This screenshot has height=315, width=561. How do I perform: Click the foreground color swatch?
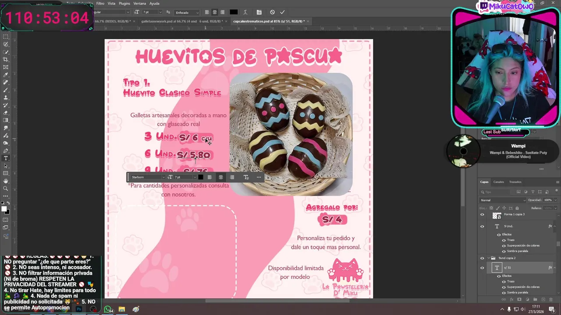pyautogui.click(x=4, y=209)
